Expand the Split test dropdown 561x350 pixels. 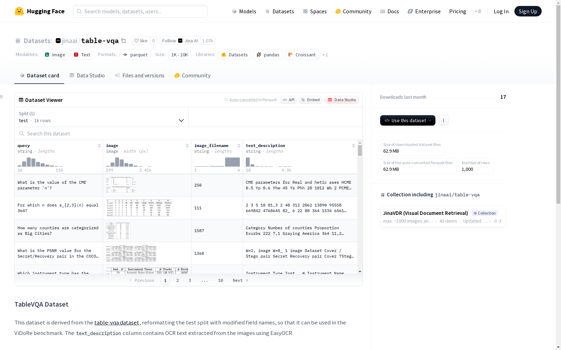coord(101,117)
